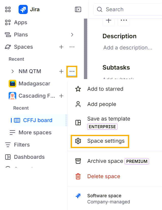Open the NM QTM ellipsis menu

click(x=72, y=71)
